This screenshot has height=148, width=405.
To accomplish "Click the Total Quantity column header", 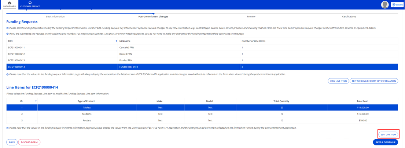I will pos(282,101).
